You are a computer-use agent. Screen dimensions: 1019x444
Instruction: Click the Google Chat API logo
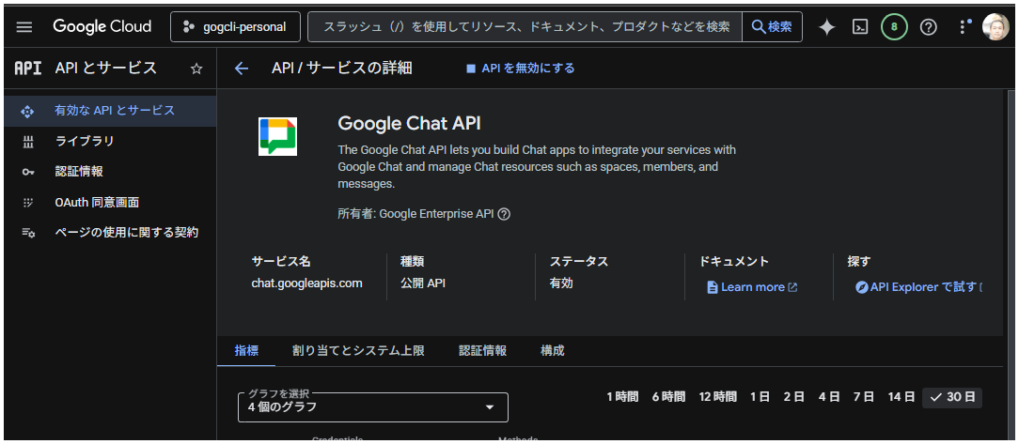pyautogui.click(x=277, y=136)
